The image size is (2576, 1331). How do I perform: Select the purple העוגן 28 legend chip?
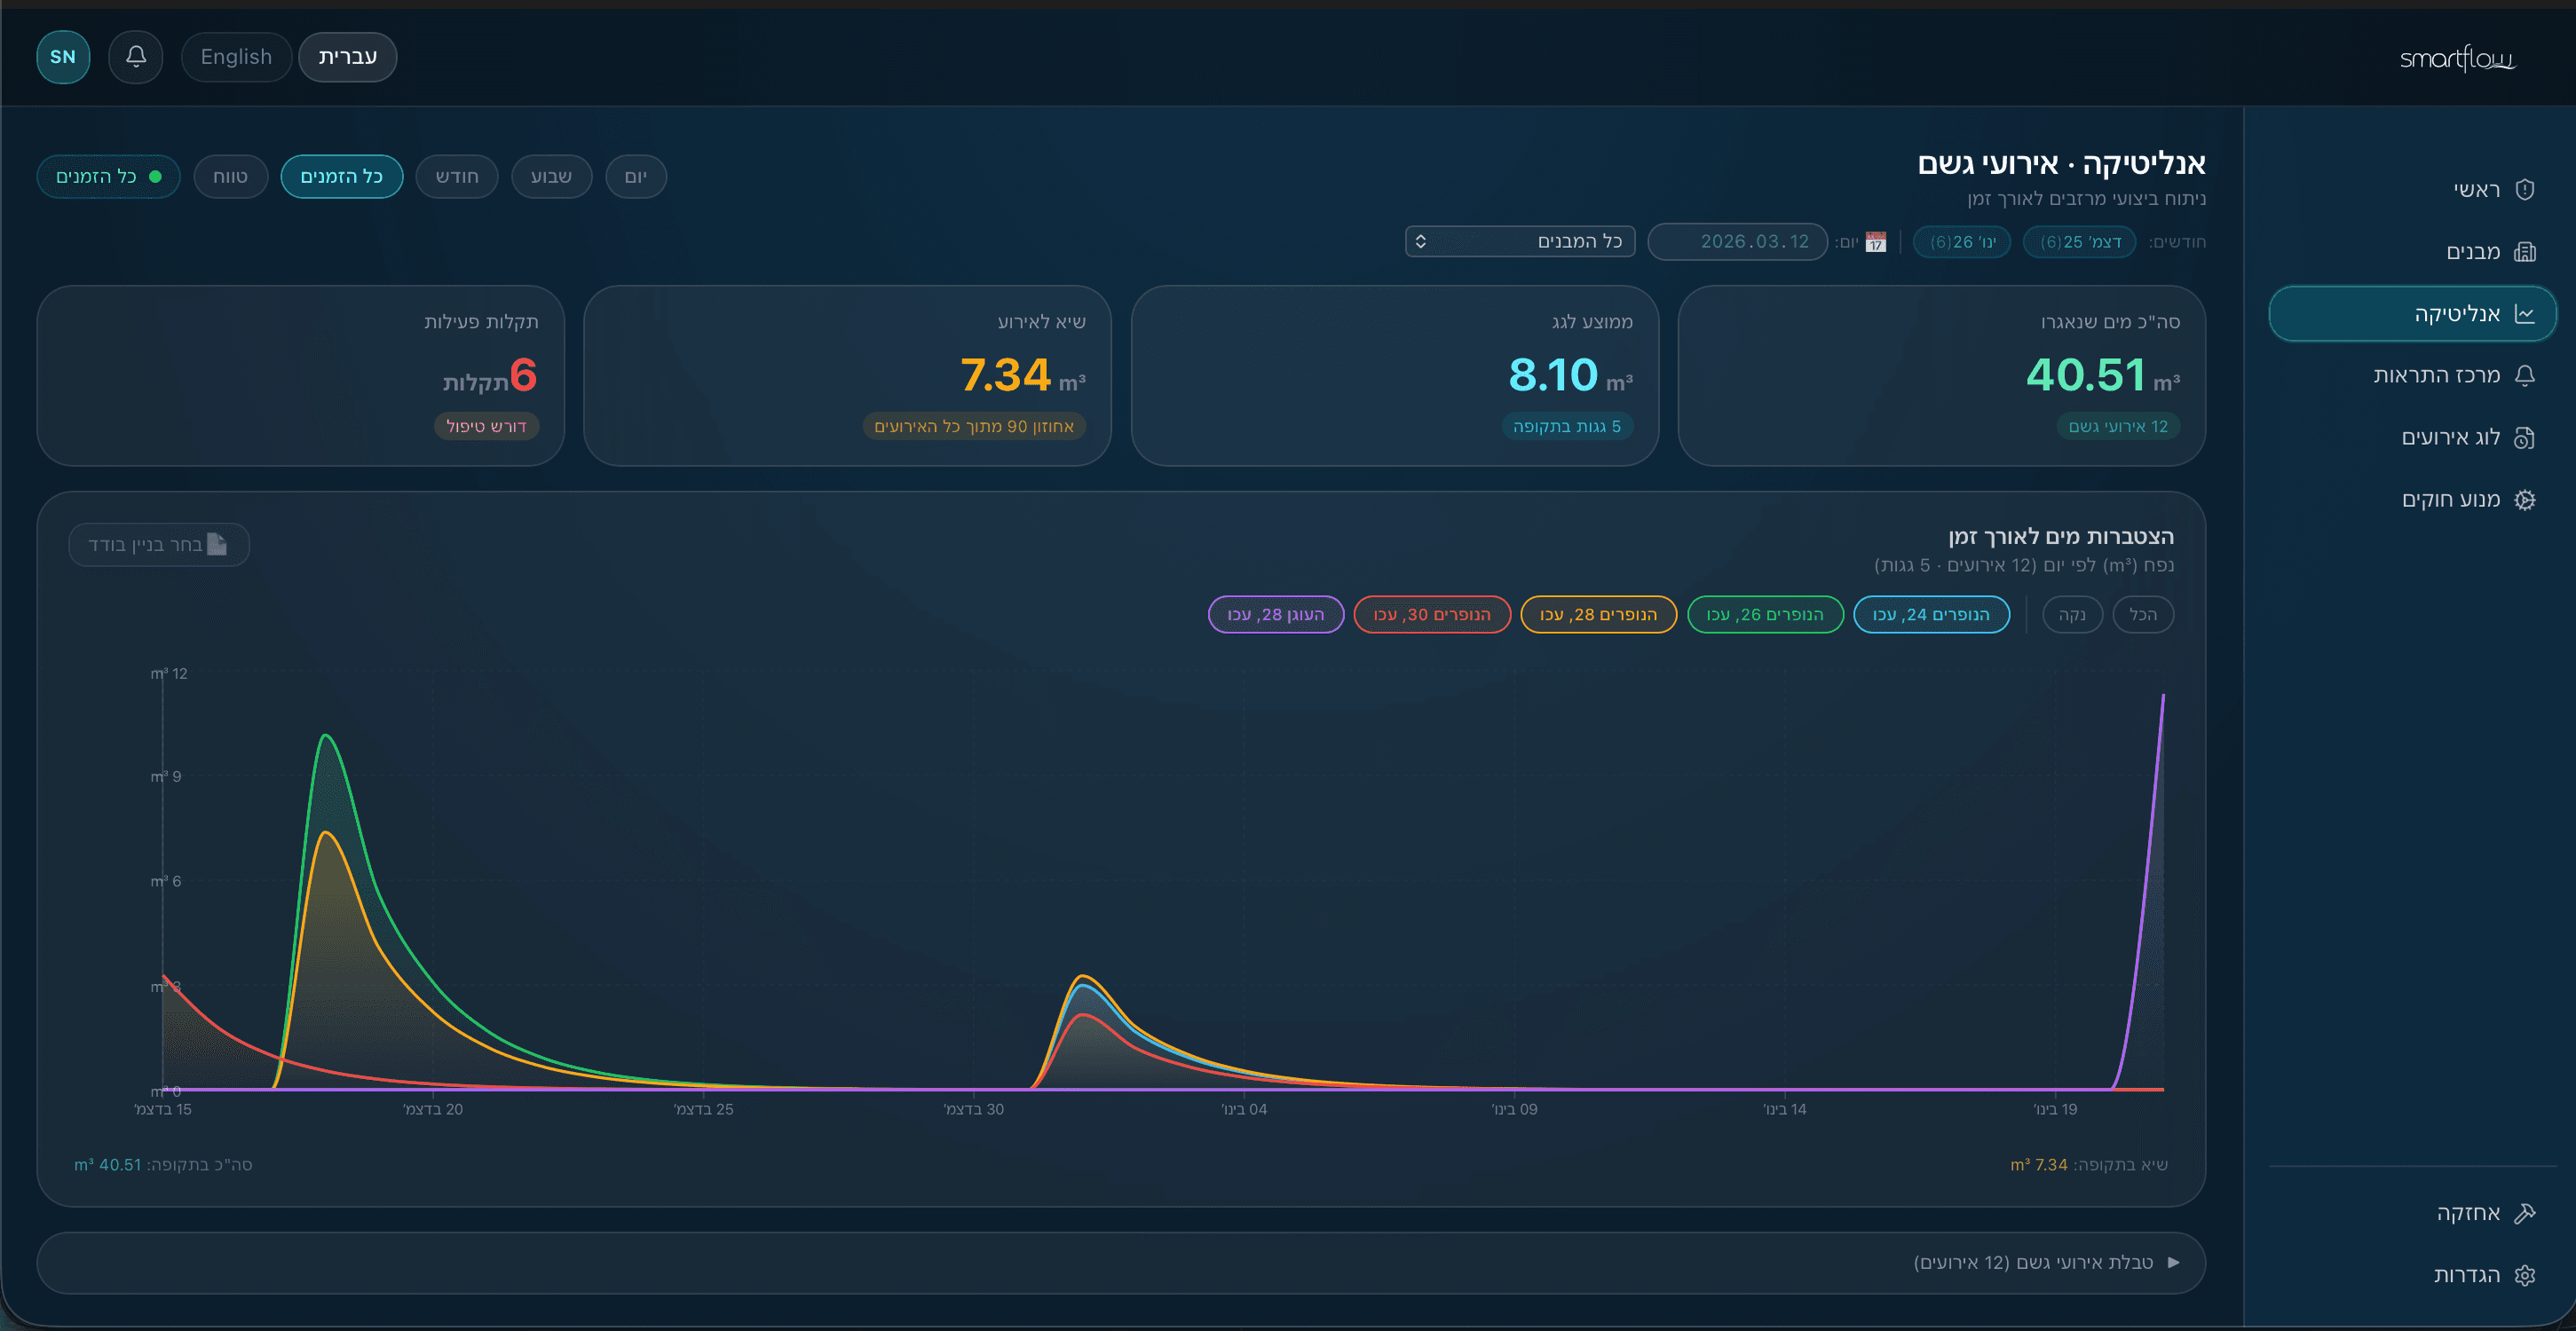[x=1275, y=614]
